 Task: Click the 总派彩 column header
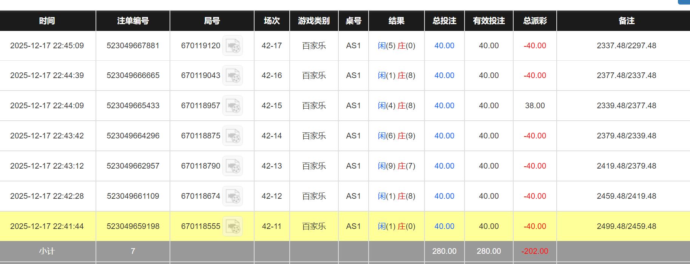coord(534,21)
